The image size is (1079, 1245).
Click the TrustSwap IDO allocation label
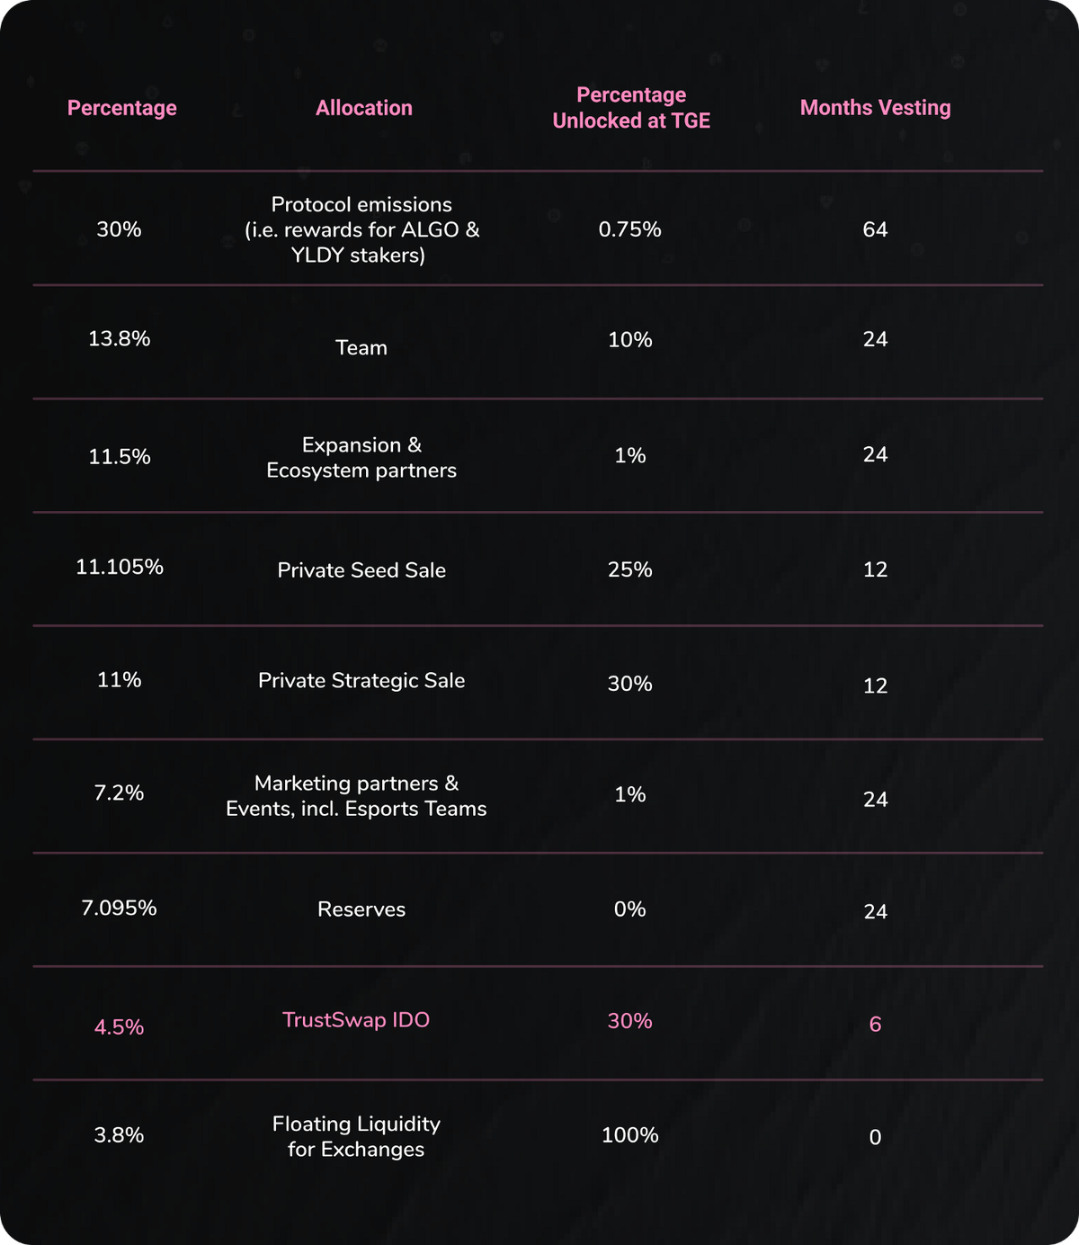tap(356, 1020)
